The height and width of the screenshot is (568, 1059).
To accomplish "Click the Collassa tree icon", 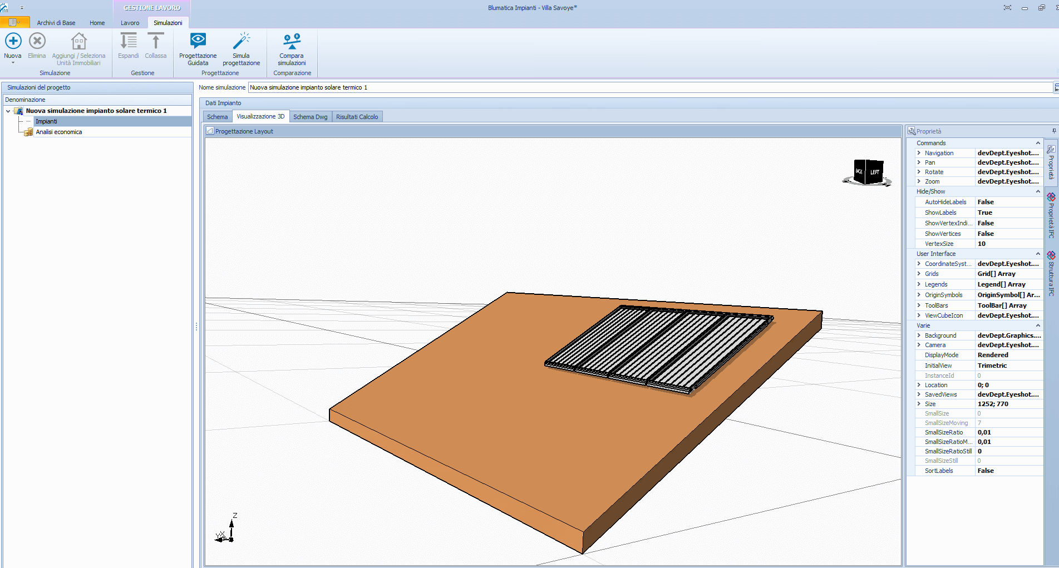I will (155, 41).
